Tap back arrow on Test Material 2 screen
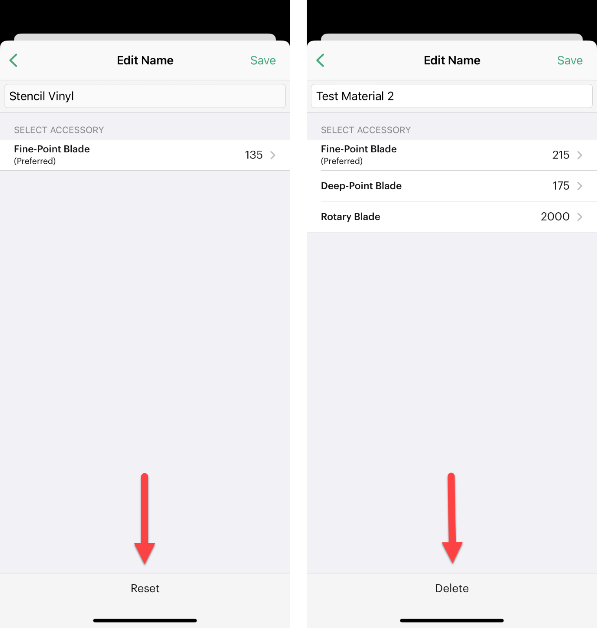 pos(320,60)
